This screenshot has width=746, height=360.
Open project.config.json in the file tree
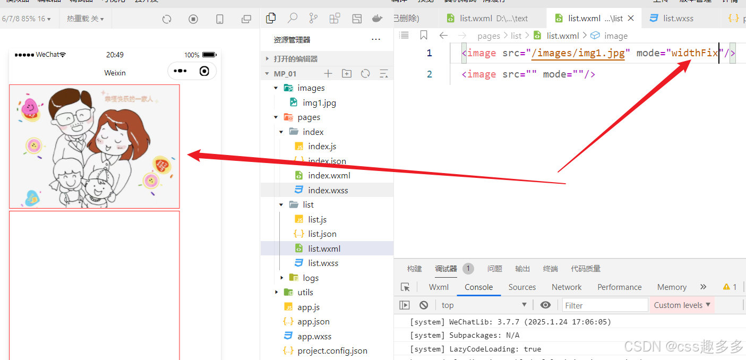pyautogui.click(x=332, y=350)
